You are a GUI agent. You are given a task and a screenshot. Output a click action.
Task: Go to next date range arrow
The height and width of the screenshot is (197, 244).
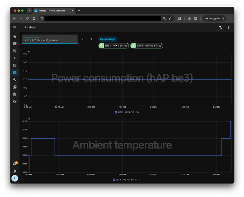92,39
